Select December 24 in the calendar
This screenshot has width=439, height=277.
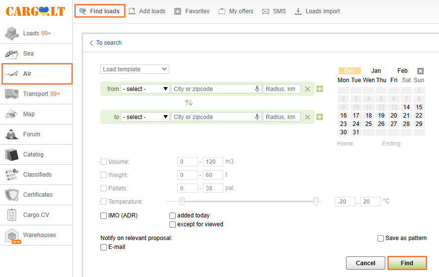click(356, 124)
